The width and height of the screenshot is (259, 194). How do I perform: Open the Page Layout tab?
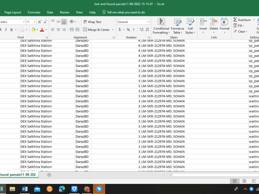click(13, 12)
